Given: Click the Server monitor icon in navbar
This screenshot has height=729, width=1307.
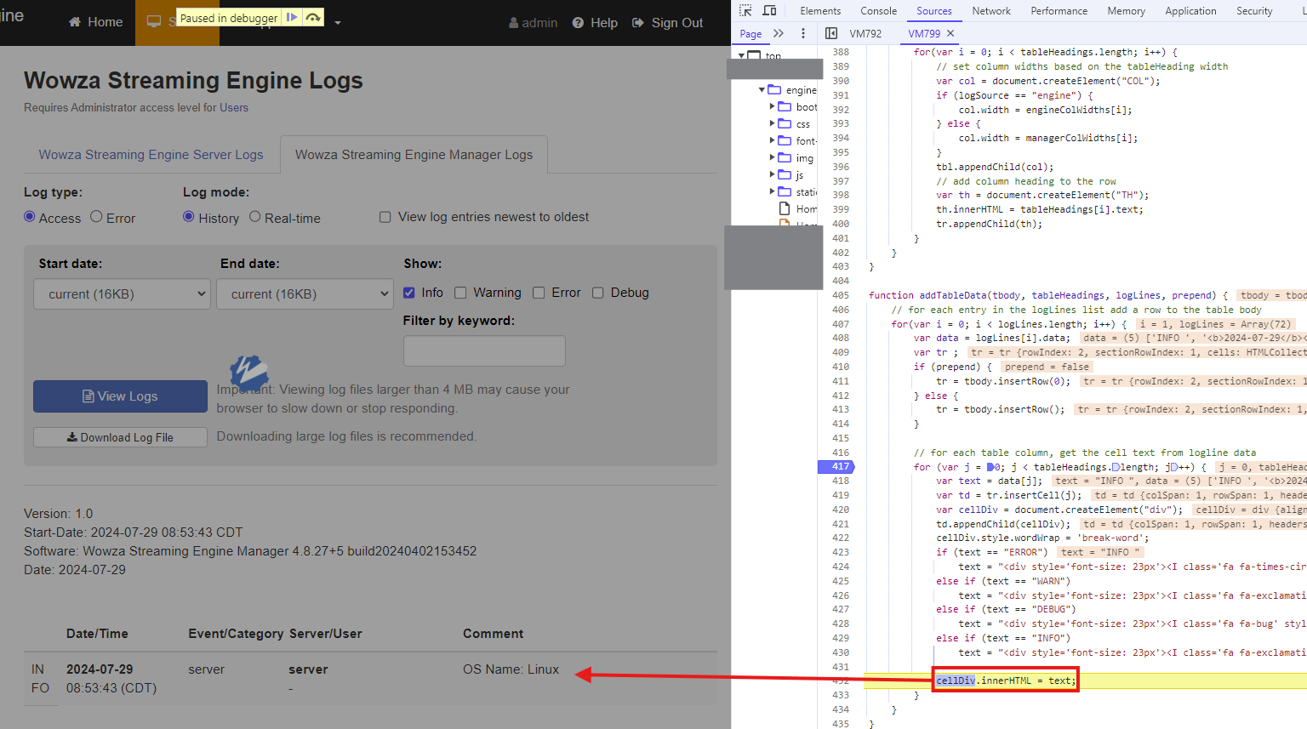Looking at the screenshot, I should tap(154, 22).
